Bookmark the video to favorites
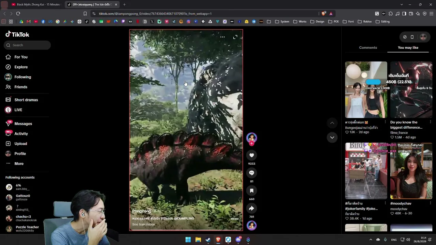Image resolution: width=436 pixels, height=245 pixels. tap(252, 191)
